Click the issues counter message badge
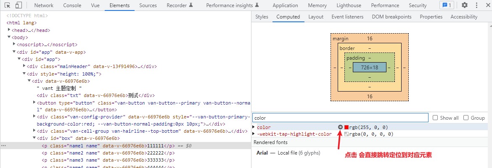This screenshot has height=168, width=492. (447, 5)
